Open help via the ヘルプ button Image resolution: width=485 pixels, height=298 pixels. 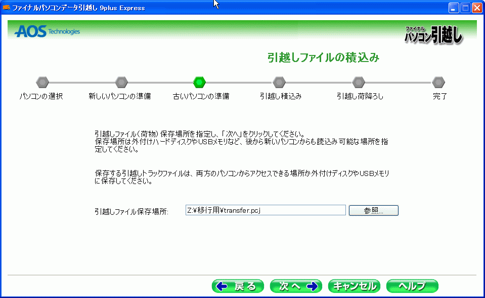point(412,286)
